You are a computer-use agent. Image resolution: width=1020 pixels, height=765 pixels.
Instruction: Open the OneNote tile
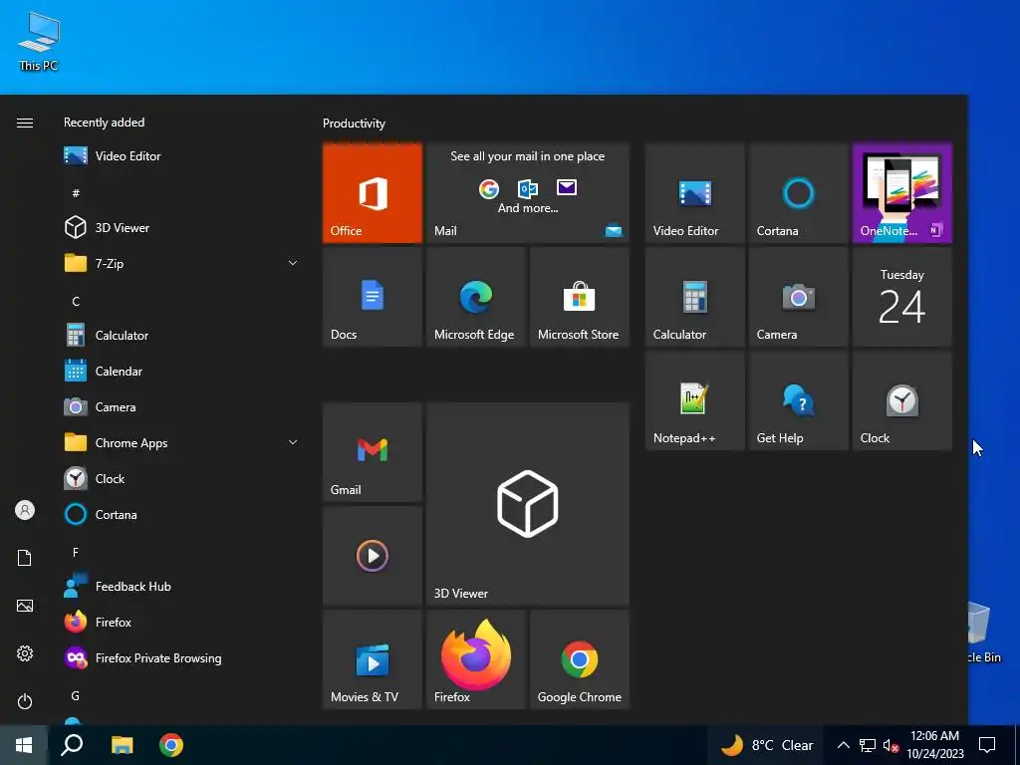click(x=902, y=193)
